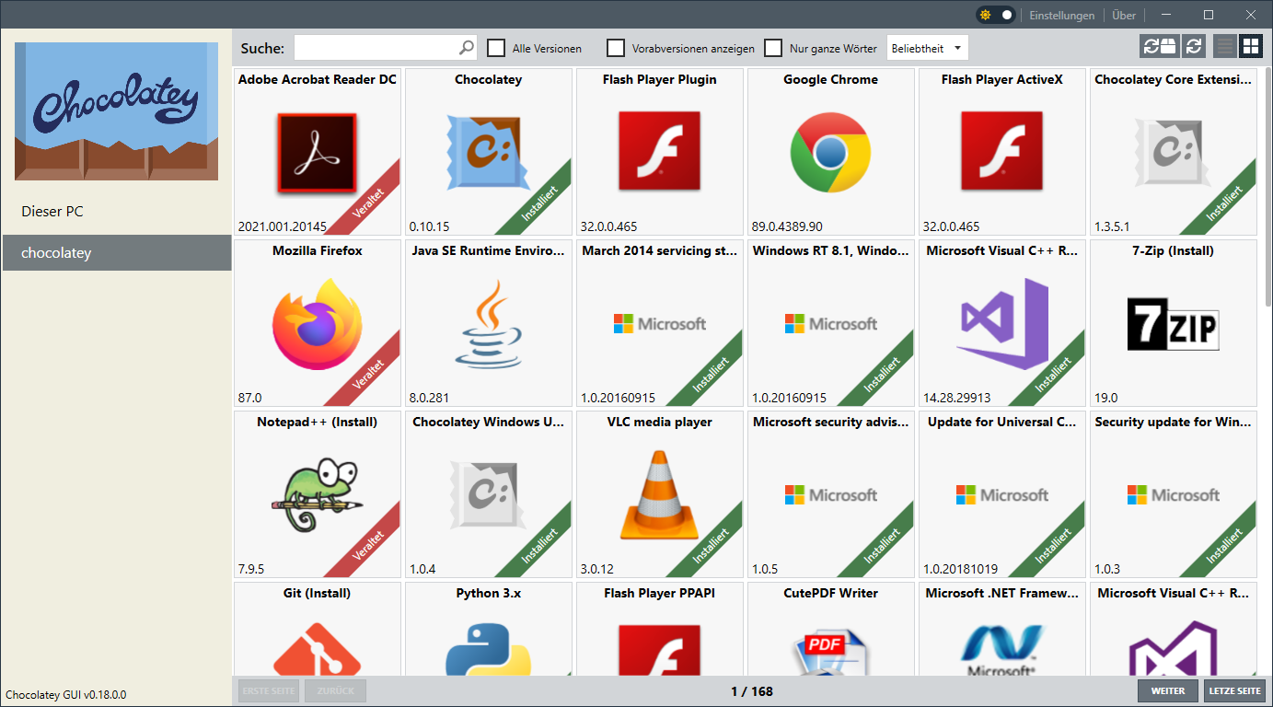Enable the Alle Versionen checkbox
Viewport: 1273px width, 707px height.
coord(496,48)
